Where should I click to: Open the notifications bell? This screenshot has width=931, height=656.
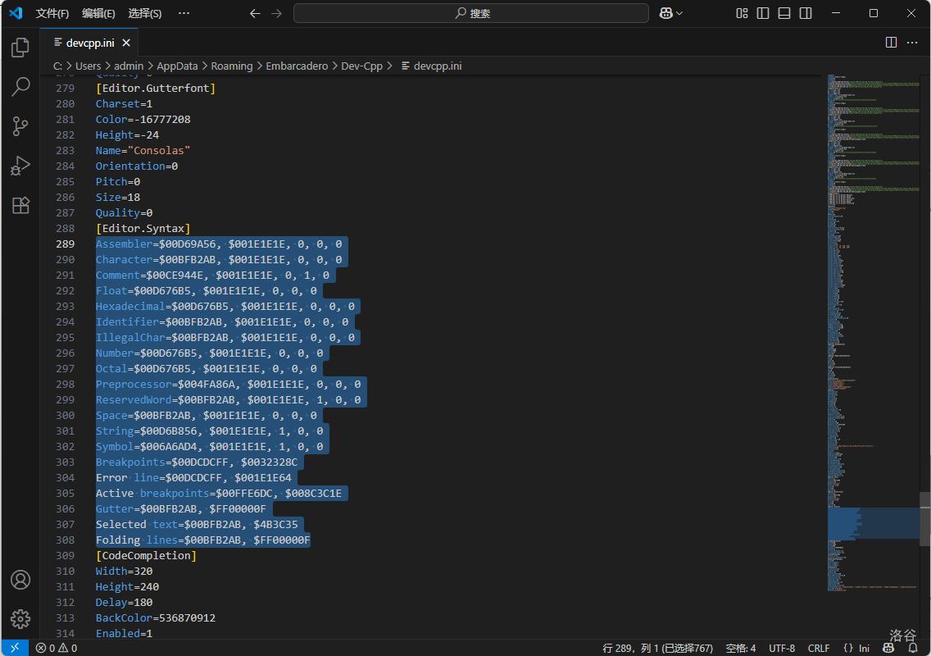pos(913,648)
